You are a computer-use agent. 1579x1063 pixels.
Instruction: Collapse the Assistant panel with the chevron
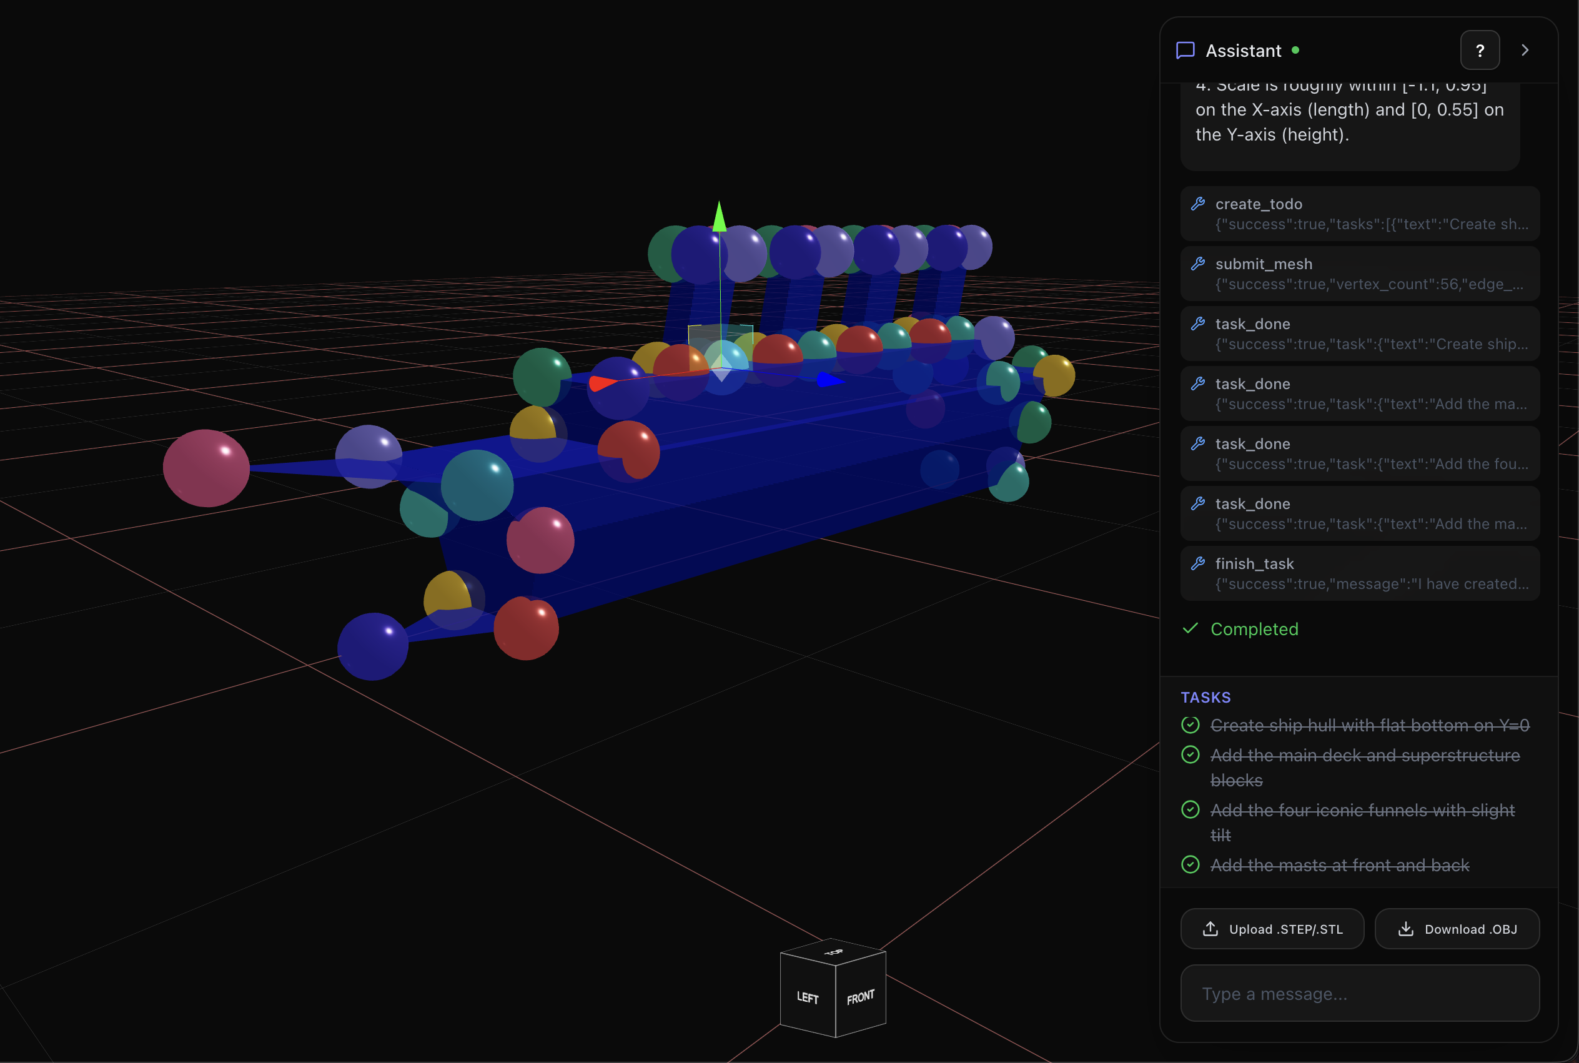click(1525, 51)
